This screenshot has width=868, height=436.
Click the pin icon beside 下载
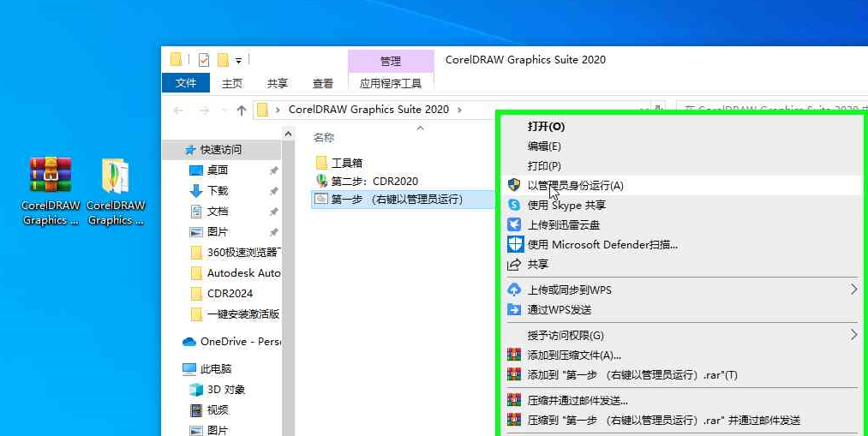(x=273, y=191)
